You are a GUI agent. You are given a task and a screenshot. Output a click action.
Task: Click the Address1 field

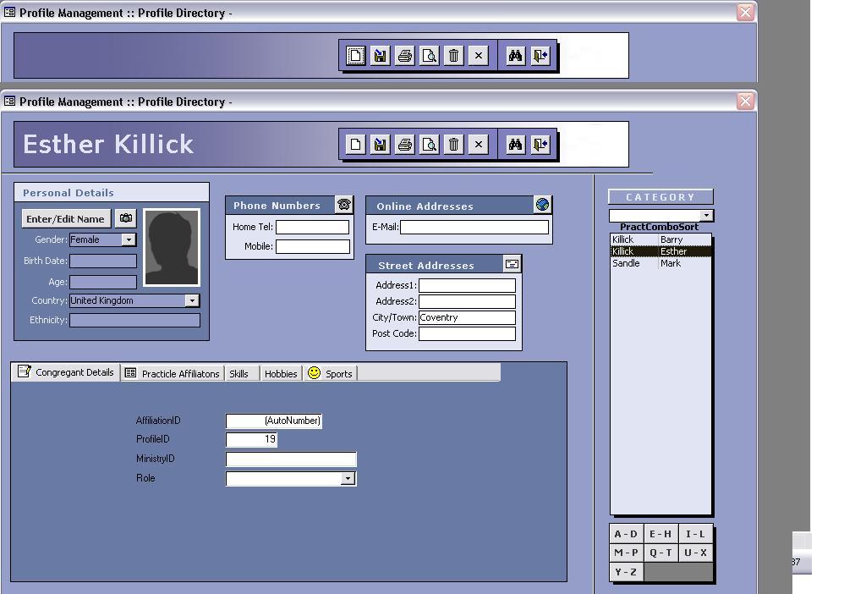[x=467, y=286]
